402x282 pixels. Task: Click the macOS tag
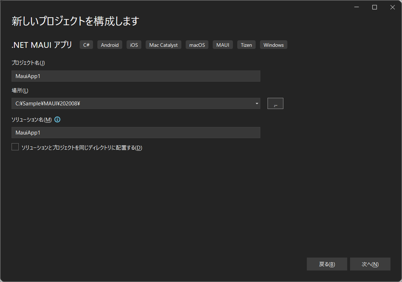[197, 45]
